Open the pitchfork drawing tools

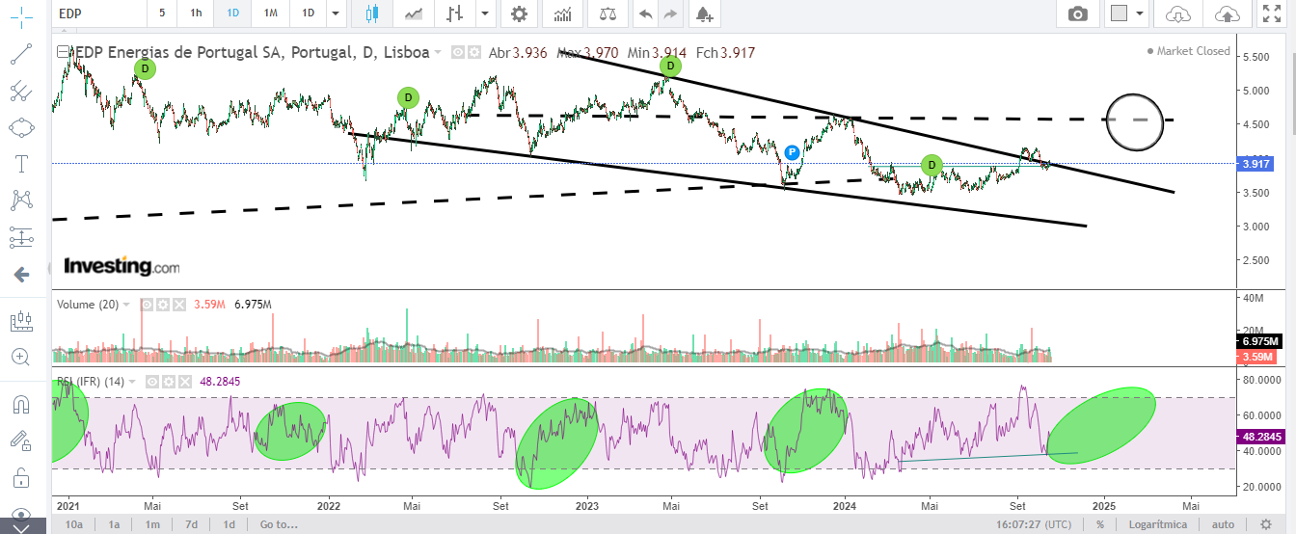tap(20, 91)
